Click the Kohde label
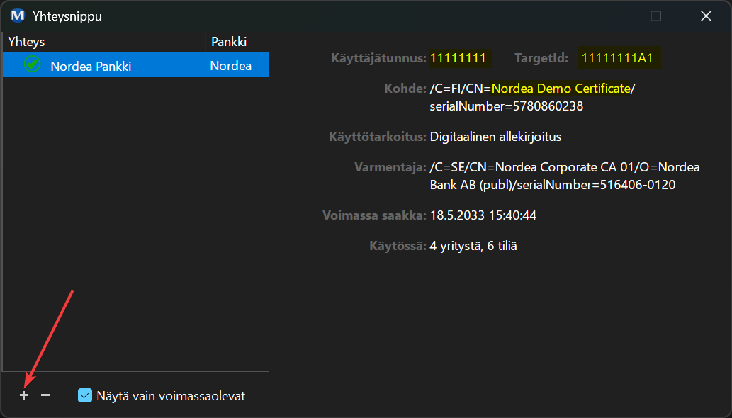 pos(405,89)
